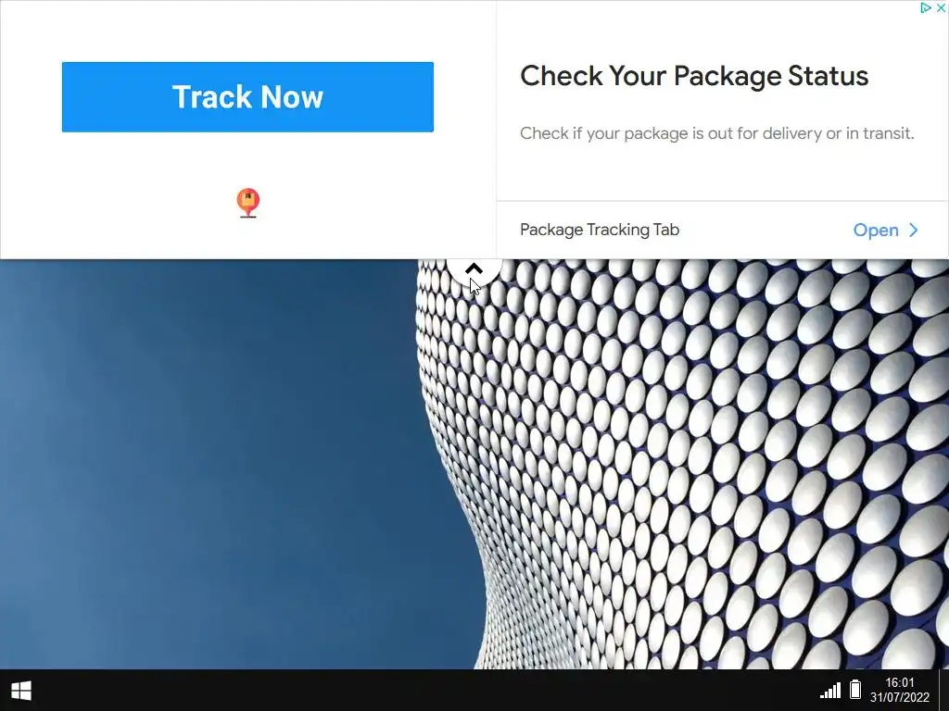Click the 16:01 clock in the taskbar
This screenshot has height=711, width=949.
coord(899,682)
